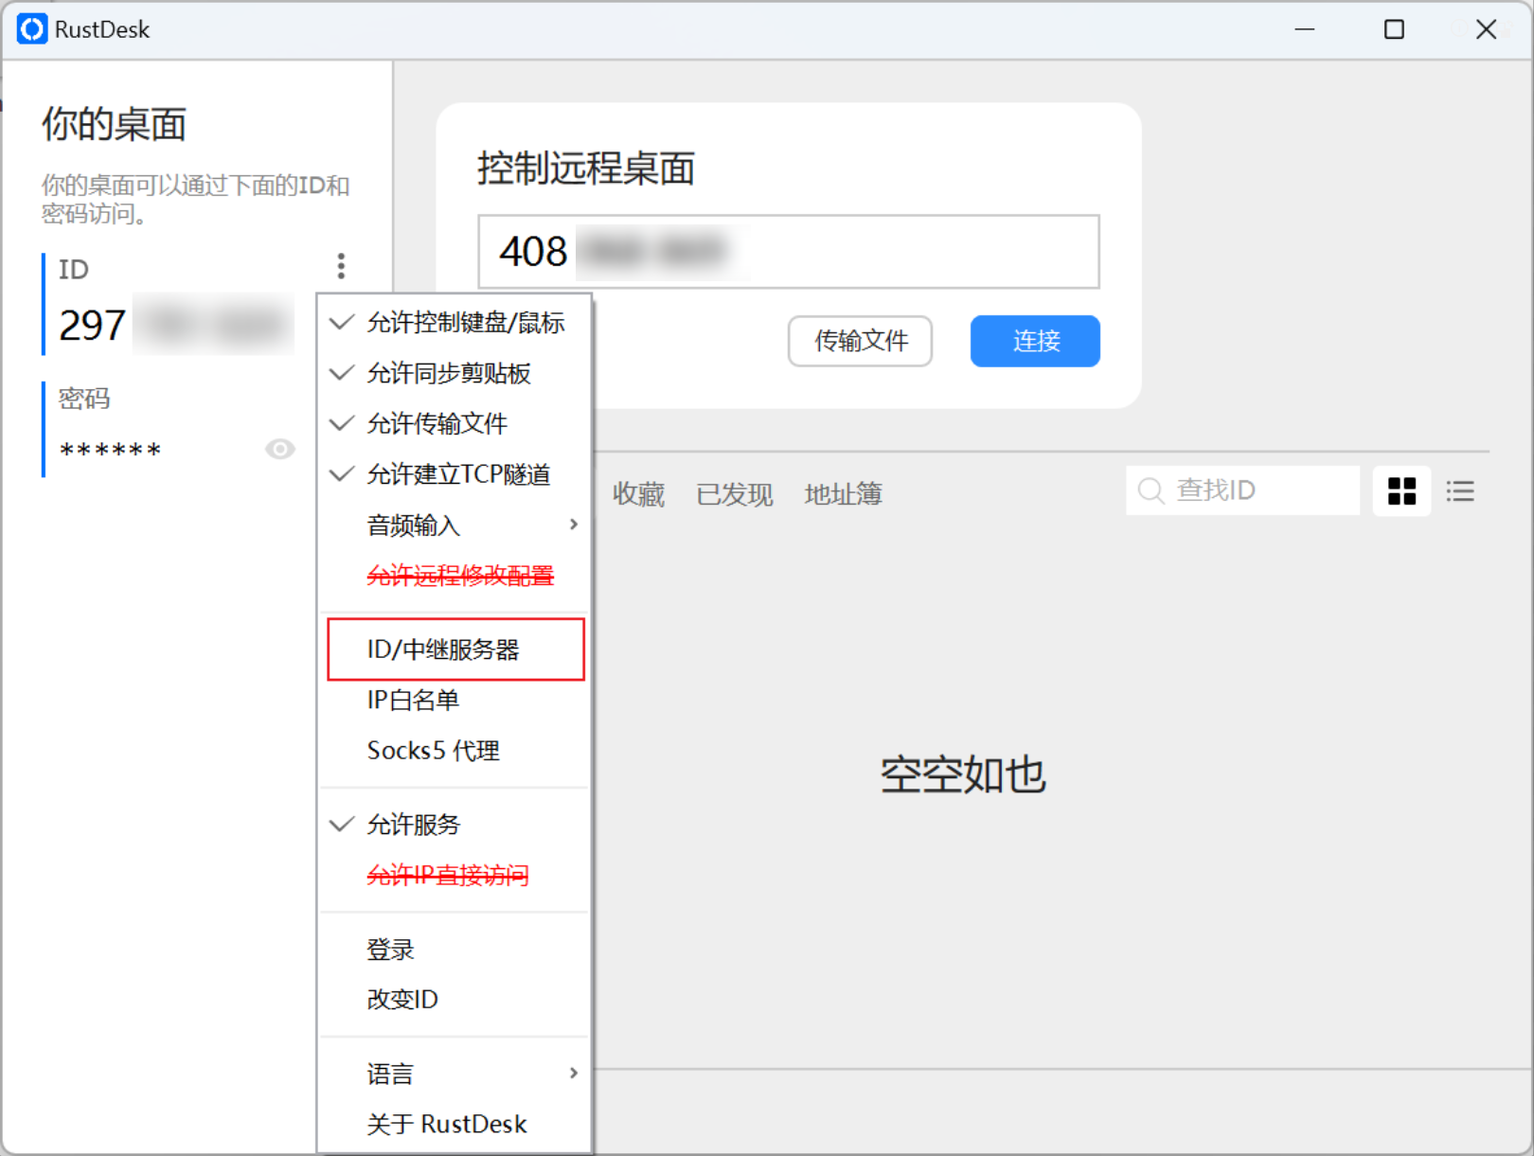The width and height of the screenshot is (1534, 1156).
Task: Disable 允许传输文件 option
Action: pyautogui.click(x=437, y=423)
